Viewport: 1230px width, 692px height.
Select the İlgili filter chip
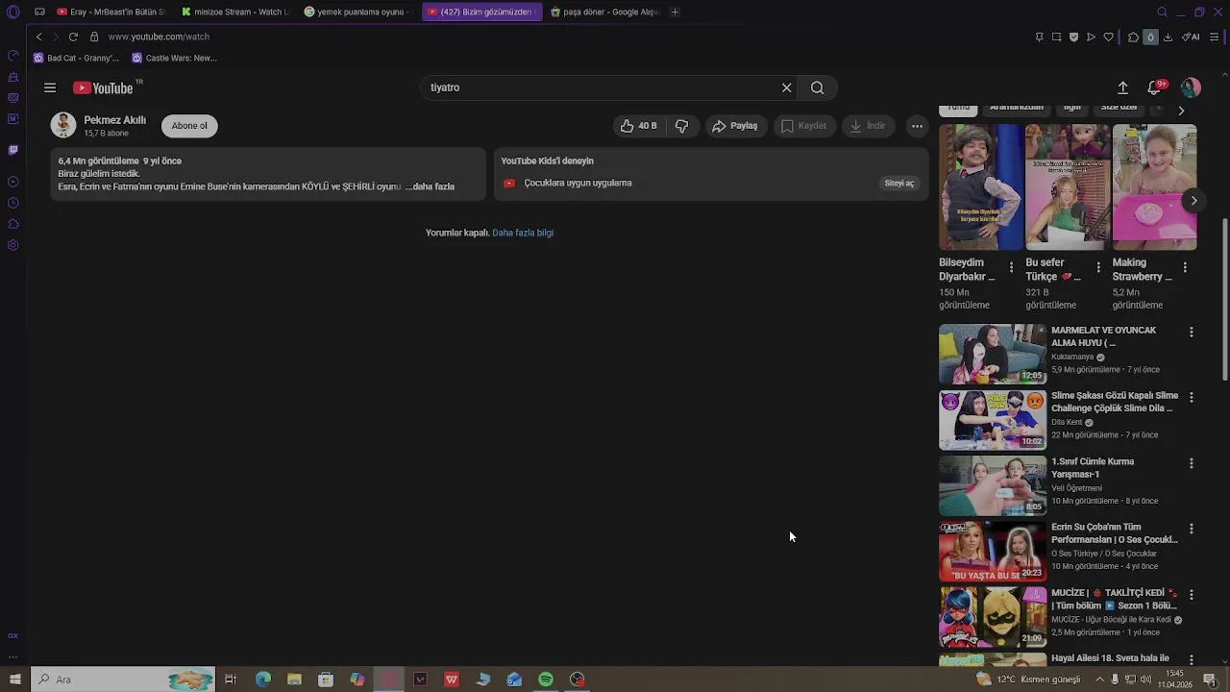pyautogui.click(x=1071, y=110)
